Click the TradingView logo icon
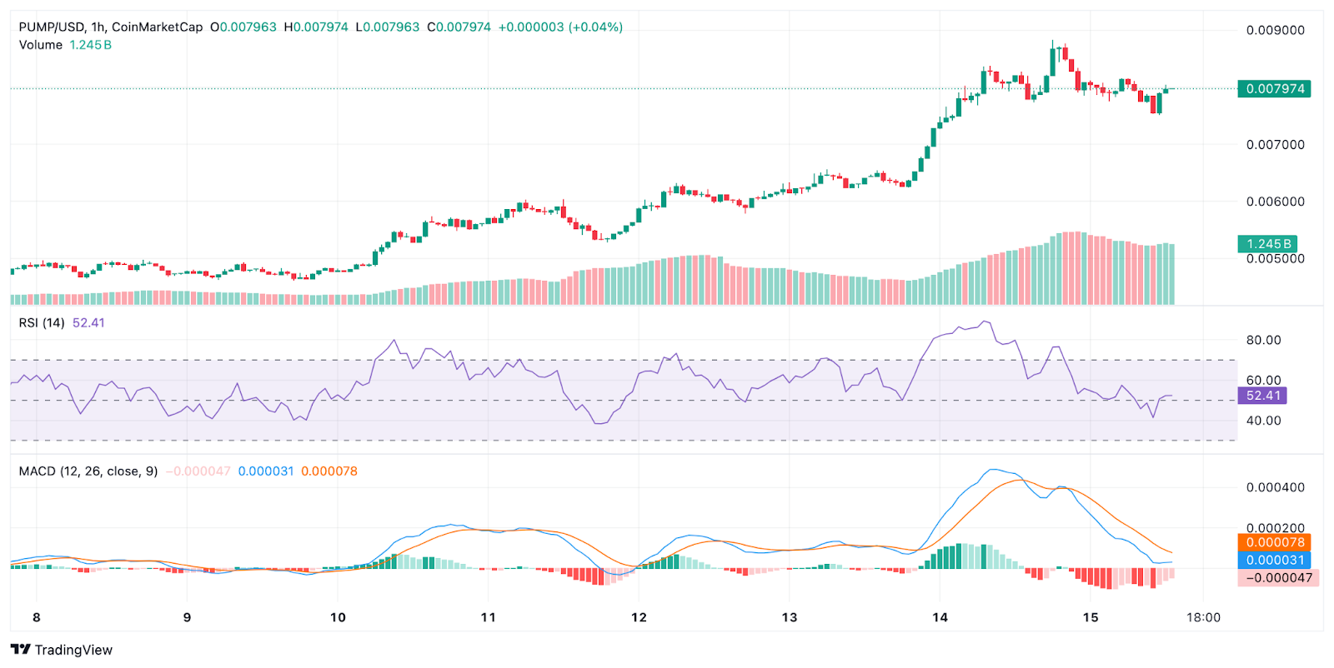Viewport: 1334px width, 668px height. [21, 650]
